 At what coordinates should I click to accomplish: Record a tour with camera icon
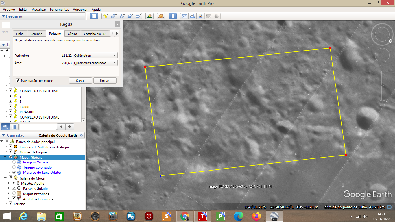point(139,16)
